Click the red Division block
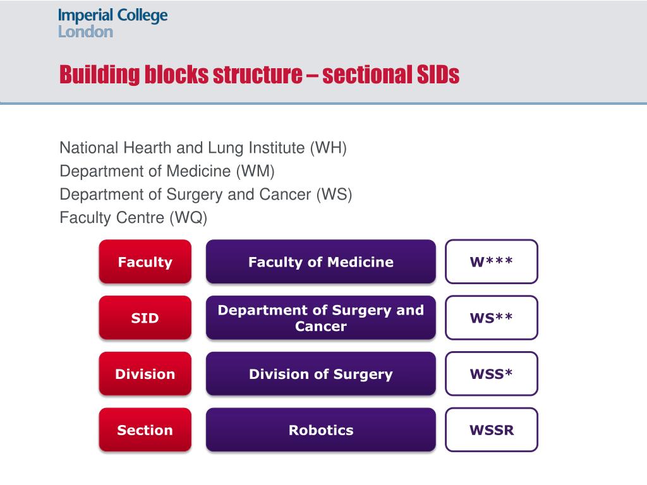The width and height of the screenshot is (647, 485). point(145,374)
